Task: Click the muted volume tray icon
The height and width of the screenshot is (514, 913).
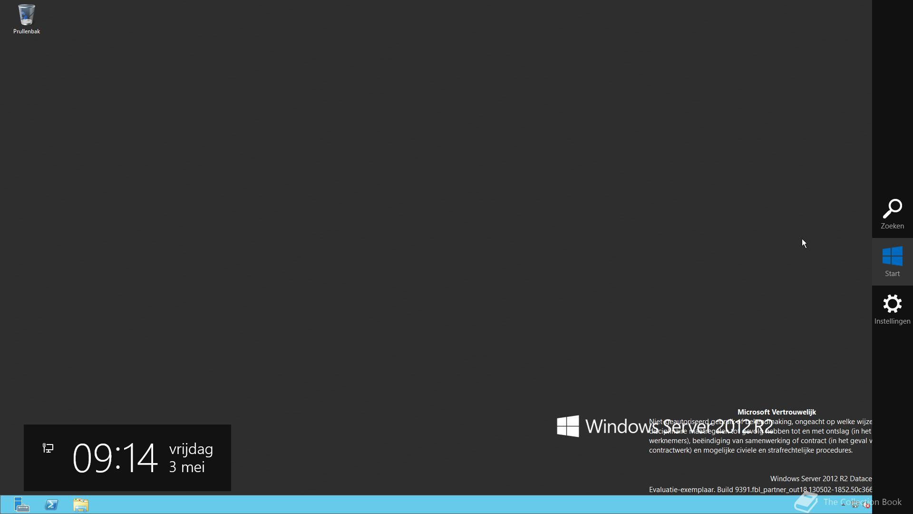Action: pos(866,504)
